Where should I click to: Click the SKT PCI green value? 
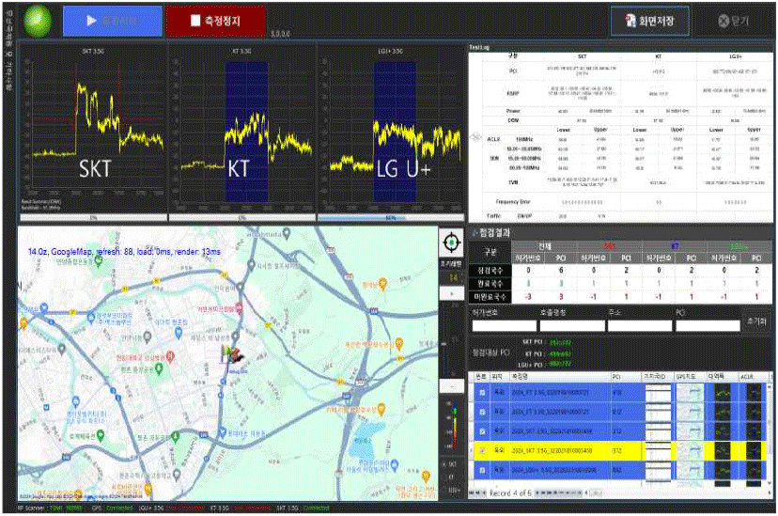561,342
